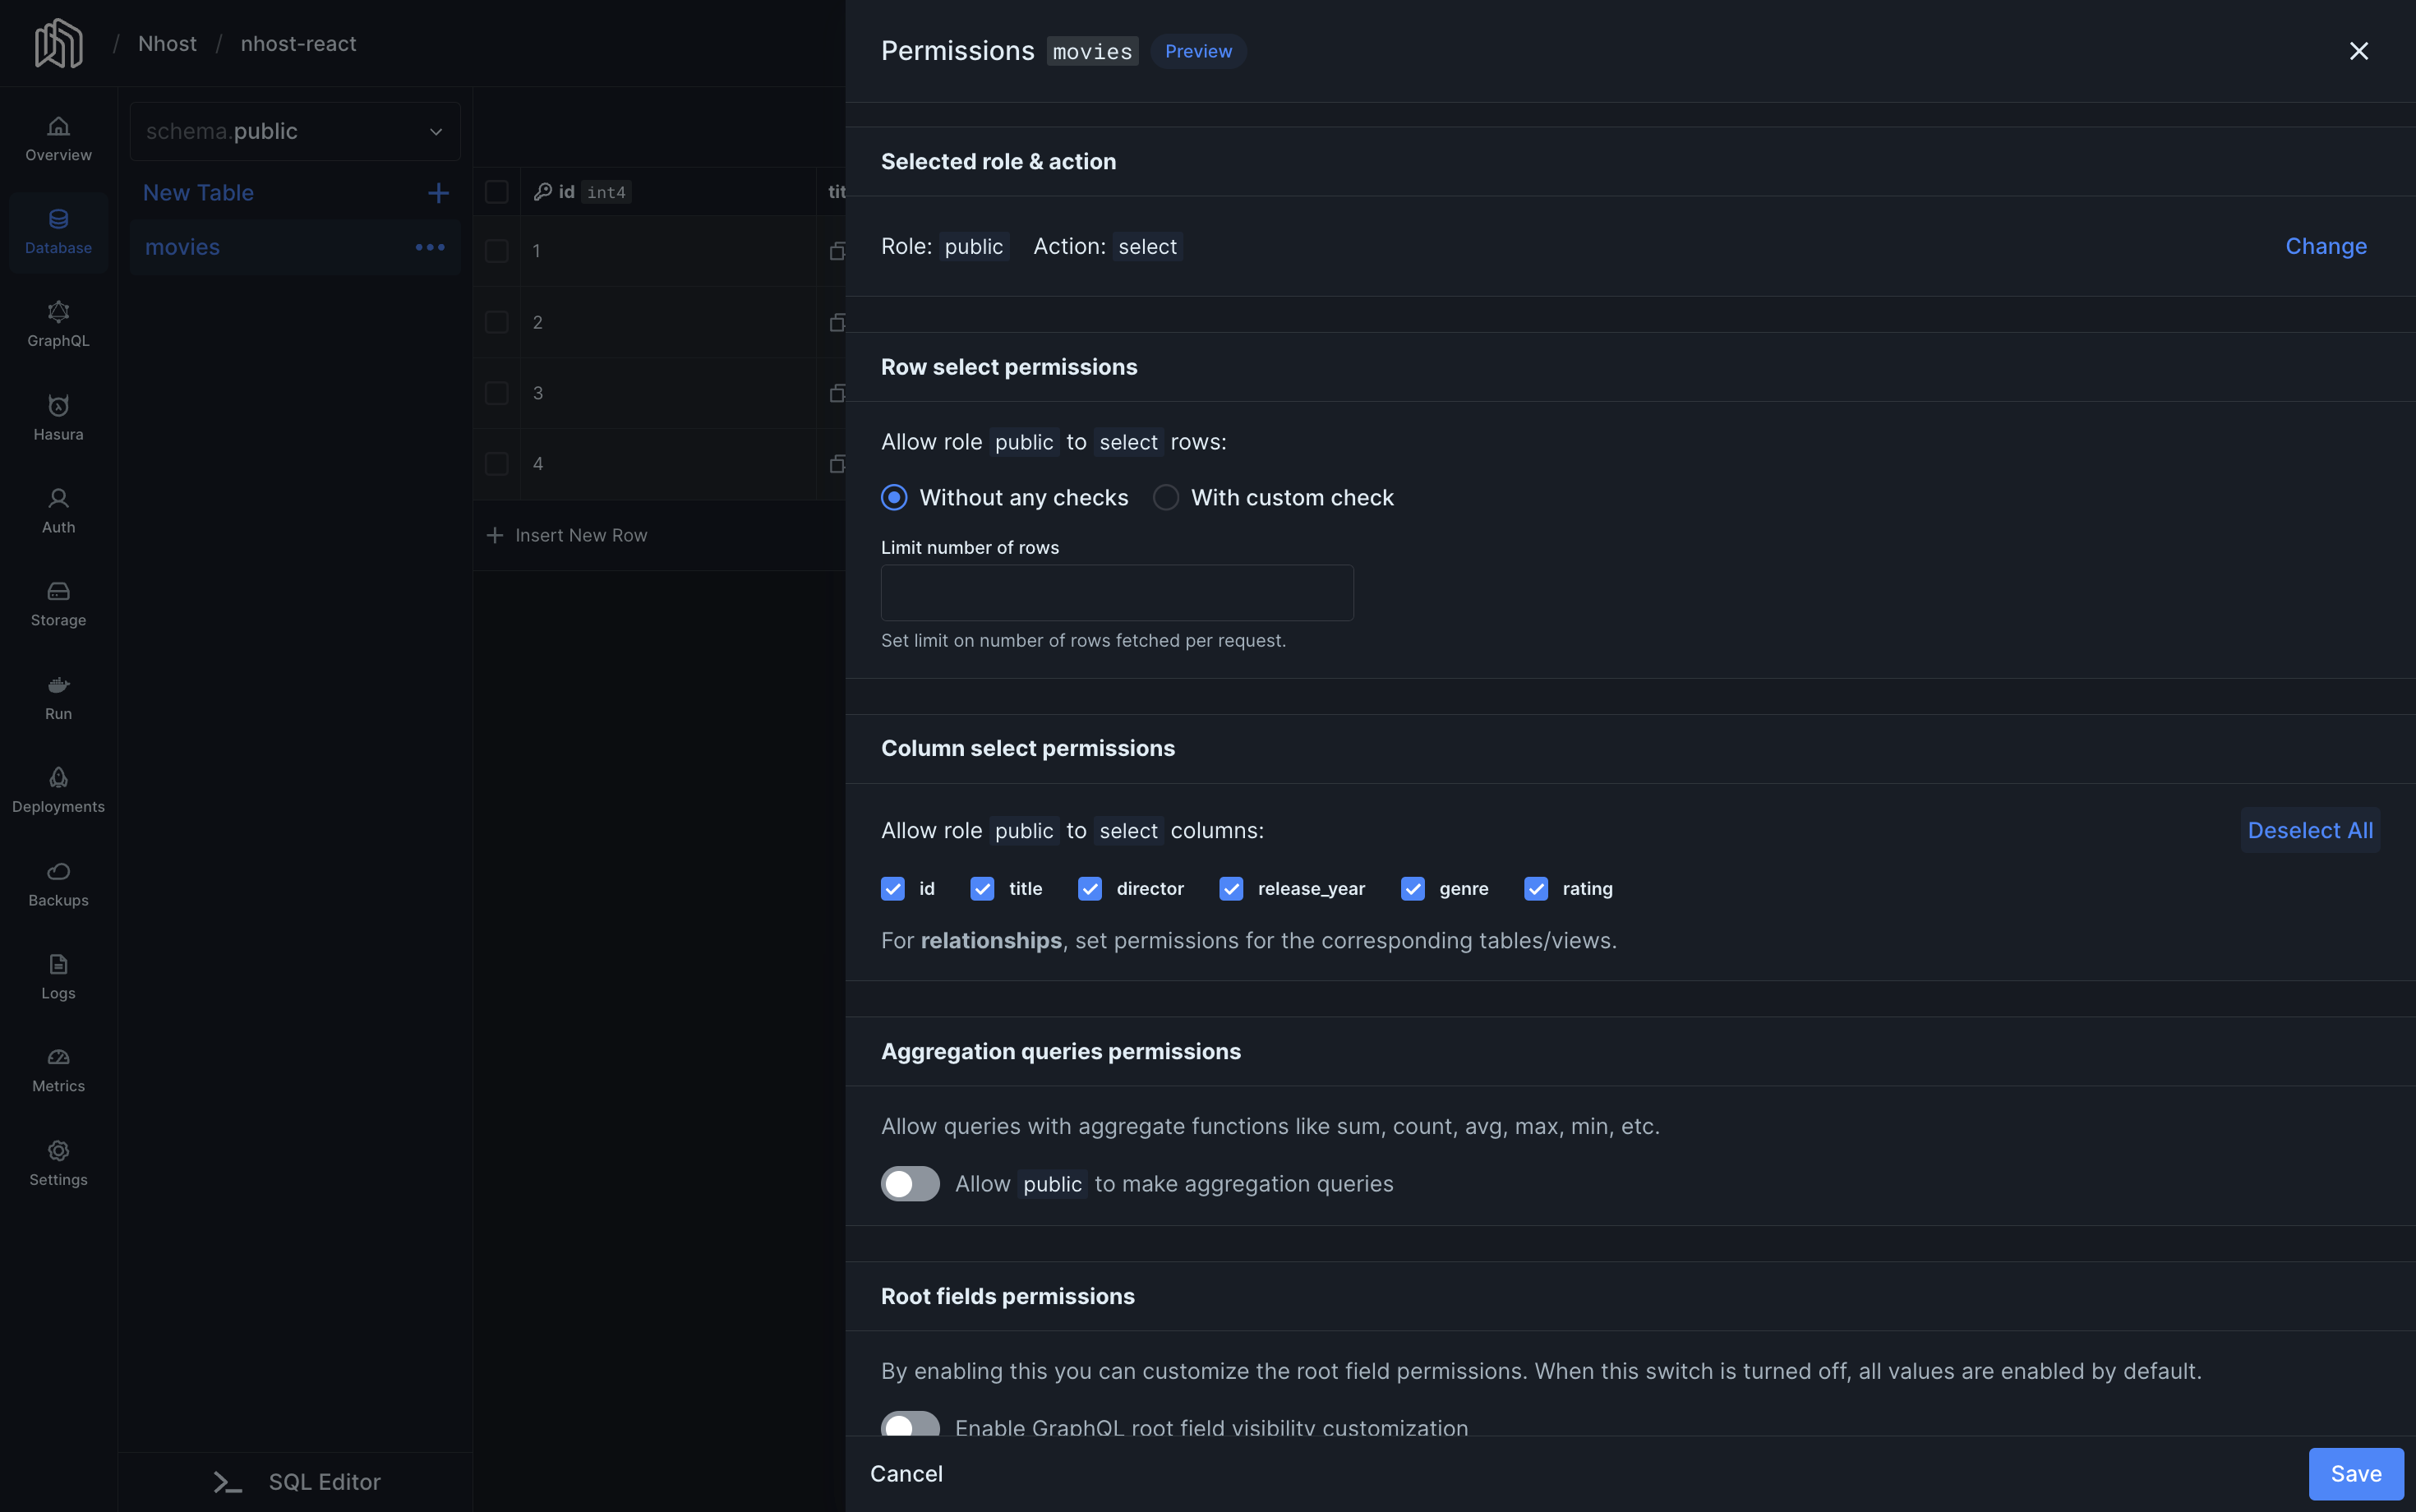
Task: Open the GraphQL sidebar icon
Action: pyautogui.click(x=58, y=312)
